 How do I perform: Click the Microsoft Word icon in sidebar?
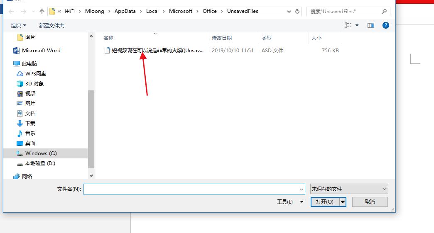16,51
